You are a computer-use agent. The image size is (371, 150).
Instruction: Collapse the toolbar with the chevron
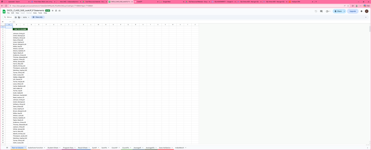(366, 17)
